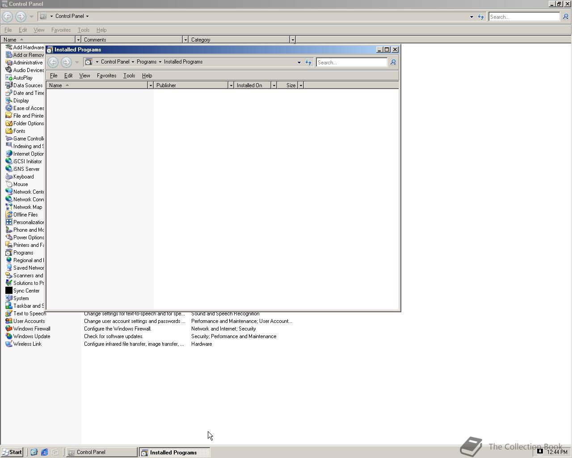This screenshot has width=572, height=458.
Task: Click the Forward arrow in Installed Programs window
Action: click(x=66, y=62)
